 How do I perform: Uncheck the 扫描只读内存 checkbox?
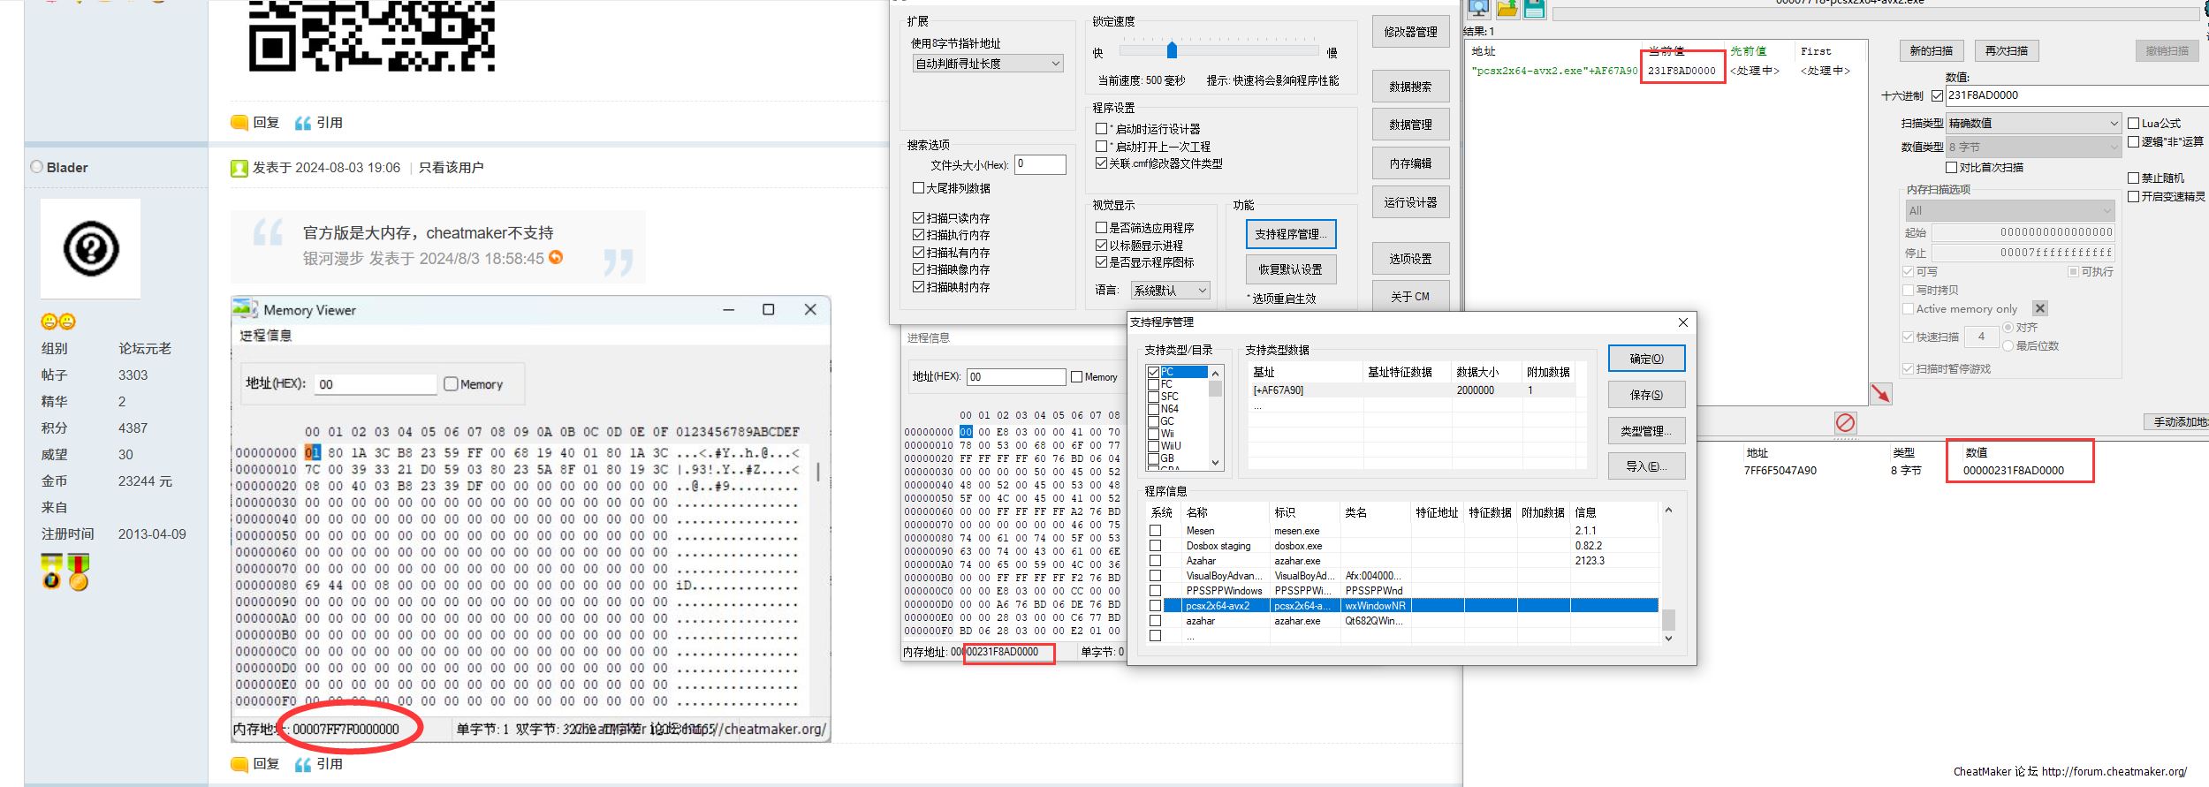pos(918,218)
